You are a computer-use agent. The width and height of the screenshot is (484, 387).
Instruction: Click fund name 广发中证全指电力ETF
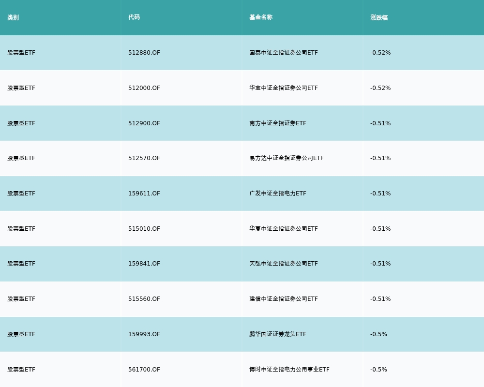point(278,193)
